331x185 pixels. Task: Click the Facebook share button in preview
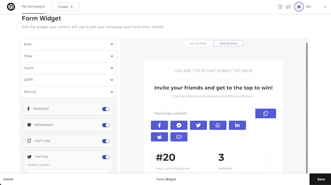pos(159,125)
